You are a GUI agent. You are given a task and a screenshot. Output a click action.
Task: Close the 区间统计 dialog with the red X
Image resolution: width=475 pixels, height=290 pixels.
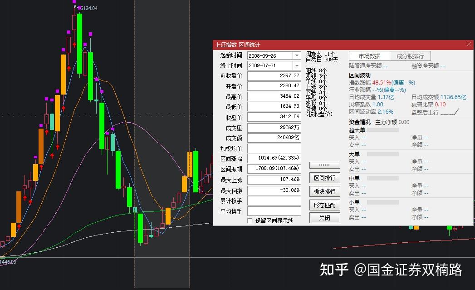pos(469,45)
